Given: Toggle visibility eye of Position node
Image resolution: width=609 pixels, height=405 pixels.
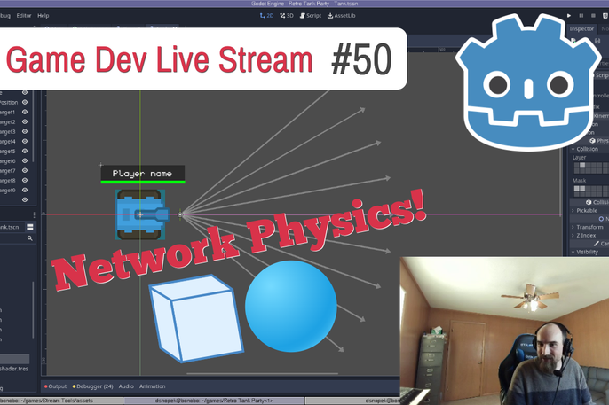Looking at the screenshot, I should point(25,102).
